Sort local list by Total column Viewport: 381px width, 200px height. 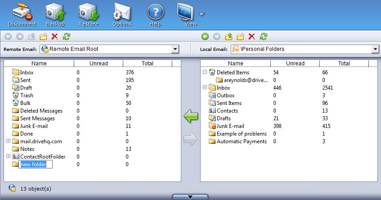point(344,64)
